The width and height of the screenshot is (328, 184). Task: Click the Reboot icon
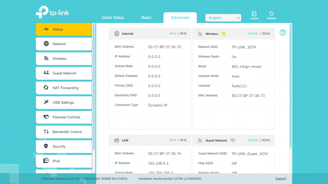(x=271, y=14)
